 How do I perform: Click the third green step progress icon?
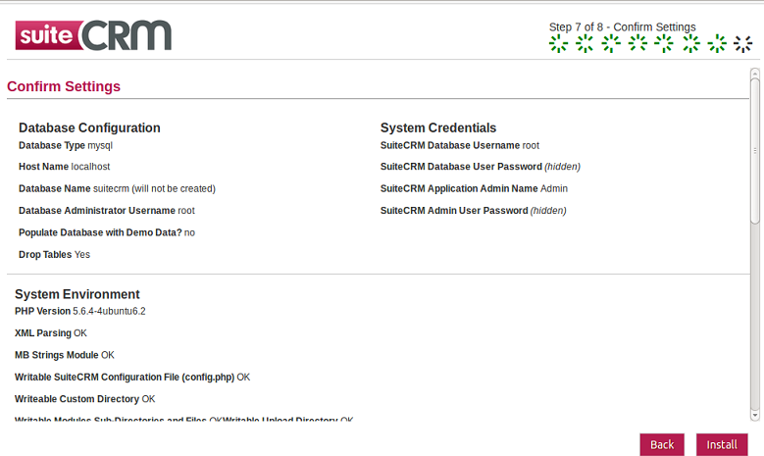click(x=611, y=43)
